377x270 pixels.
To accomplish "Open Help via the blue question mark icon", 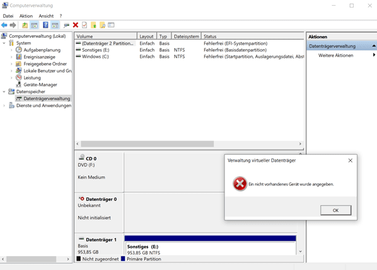I will pyautogui.click(x=45, y=25).
